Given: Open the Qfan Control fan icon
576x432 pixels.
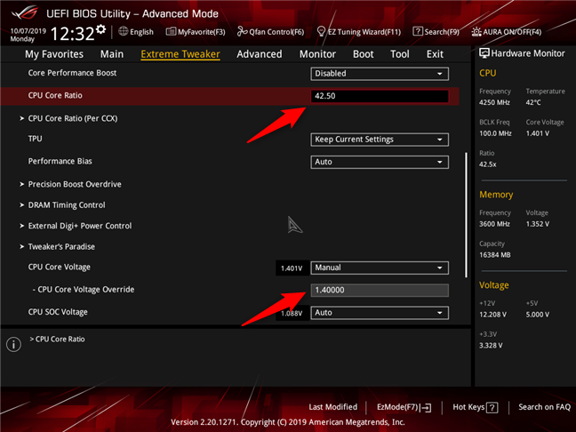Looking at the screenshot, I should coord(242,32).
